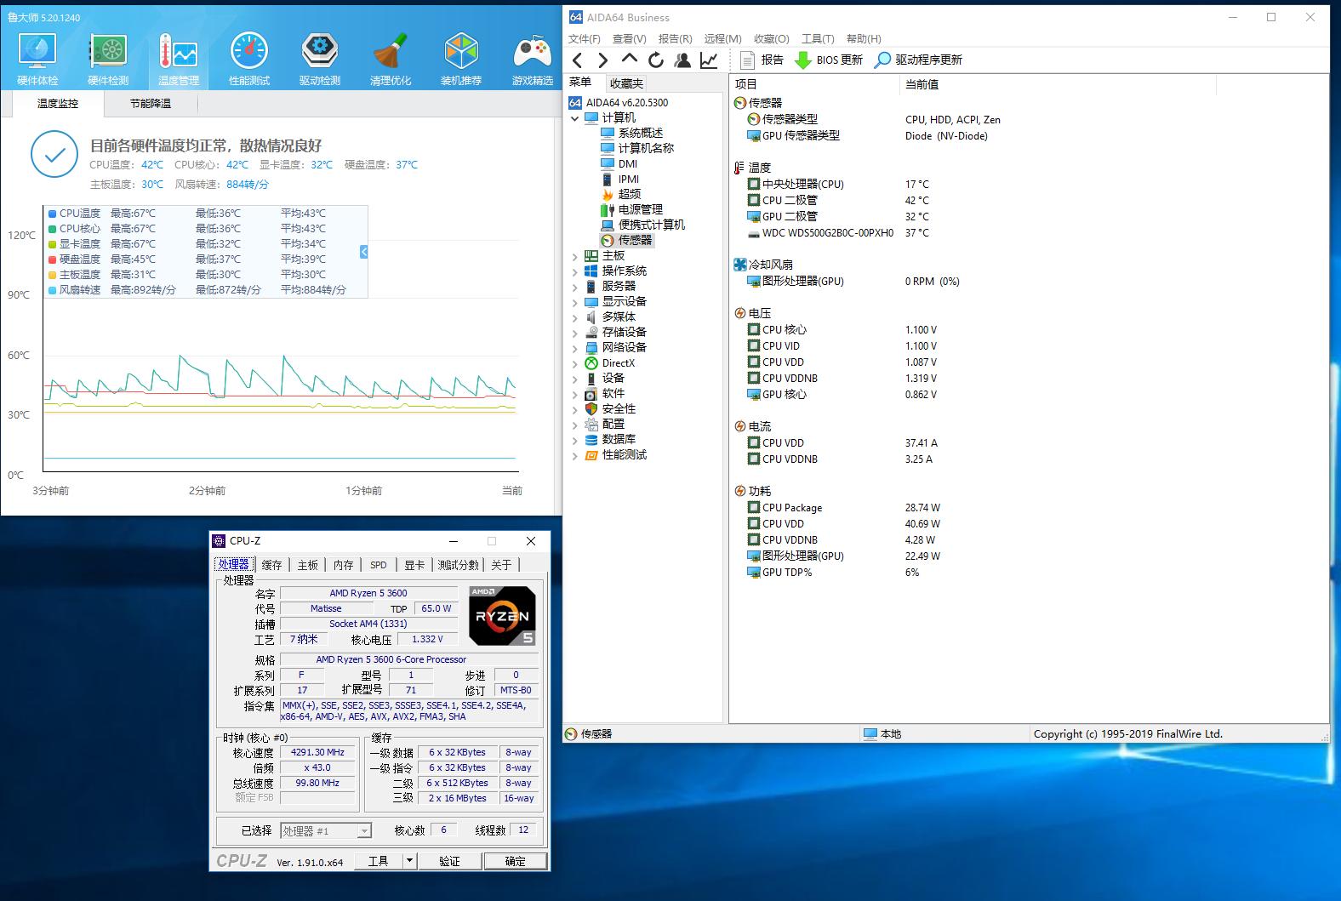Toggle CPU温度 legend color box

[53, 214]
